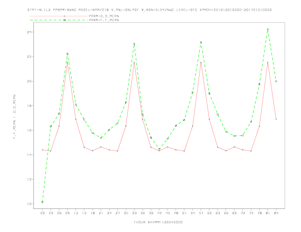The width and height of the screenshot is (301, 232).
Task: Select red O.O_MEAN point at hour 75
Action: (x=251, y=151)
